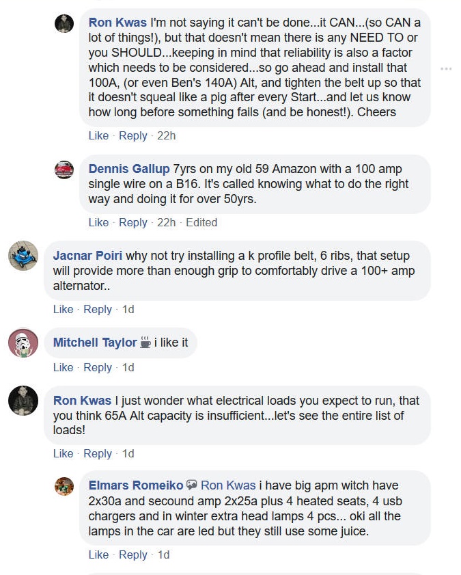Click the 1d timestamp under Elmars Romeiko's comment
The image size is (461, 575).
coord(163,554)
